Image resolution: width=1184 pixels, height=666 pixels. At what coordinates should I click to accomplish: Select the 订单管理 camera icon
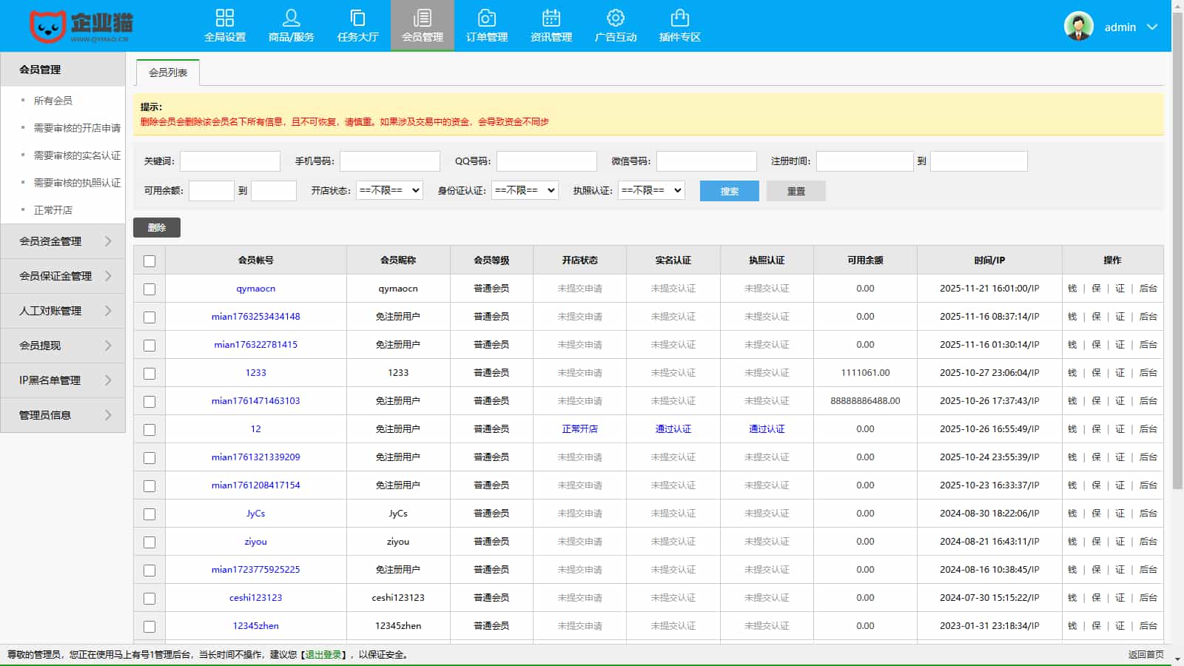tap(486, 18)
